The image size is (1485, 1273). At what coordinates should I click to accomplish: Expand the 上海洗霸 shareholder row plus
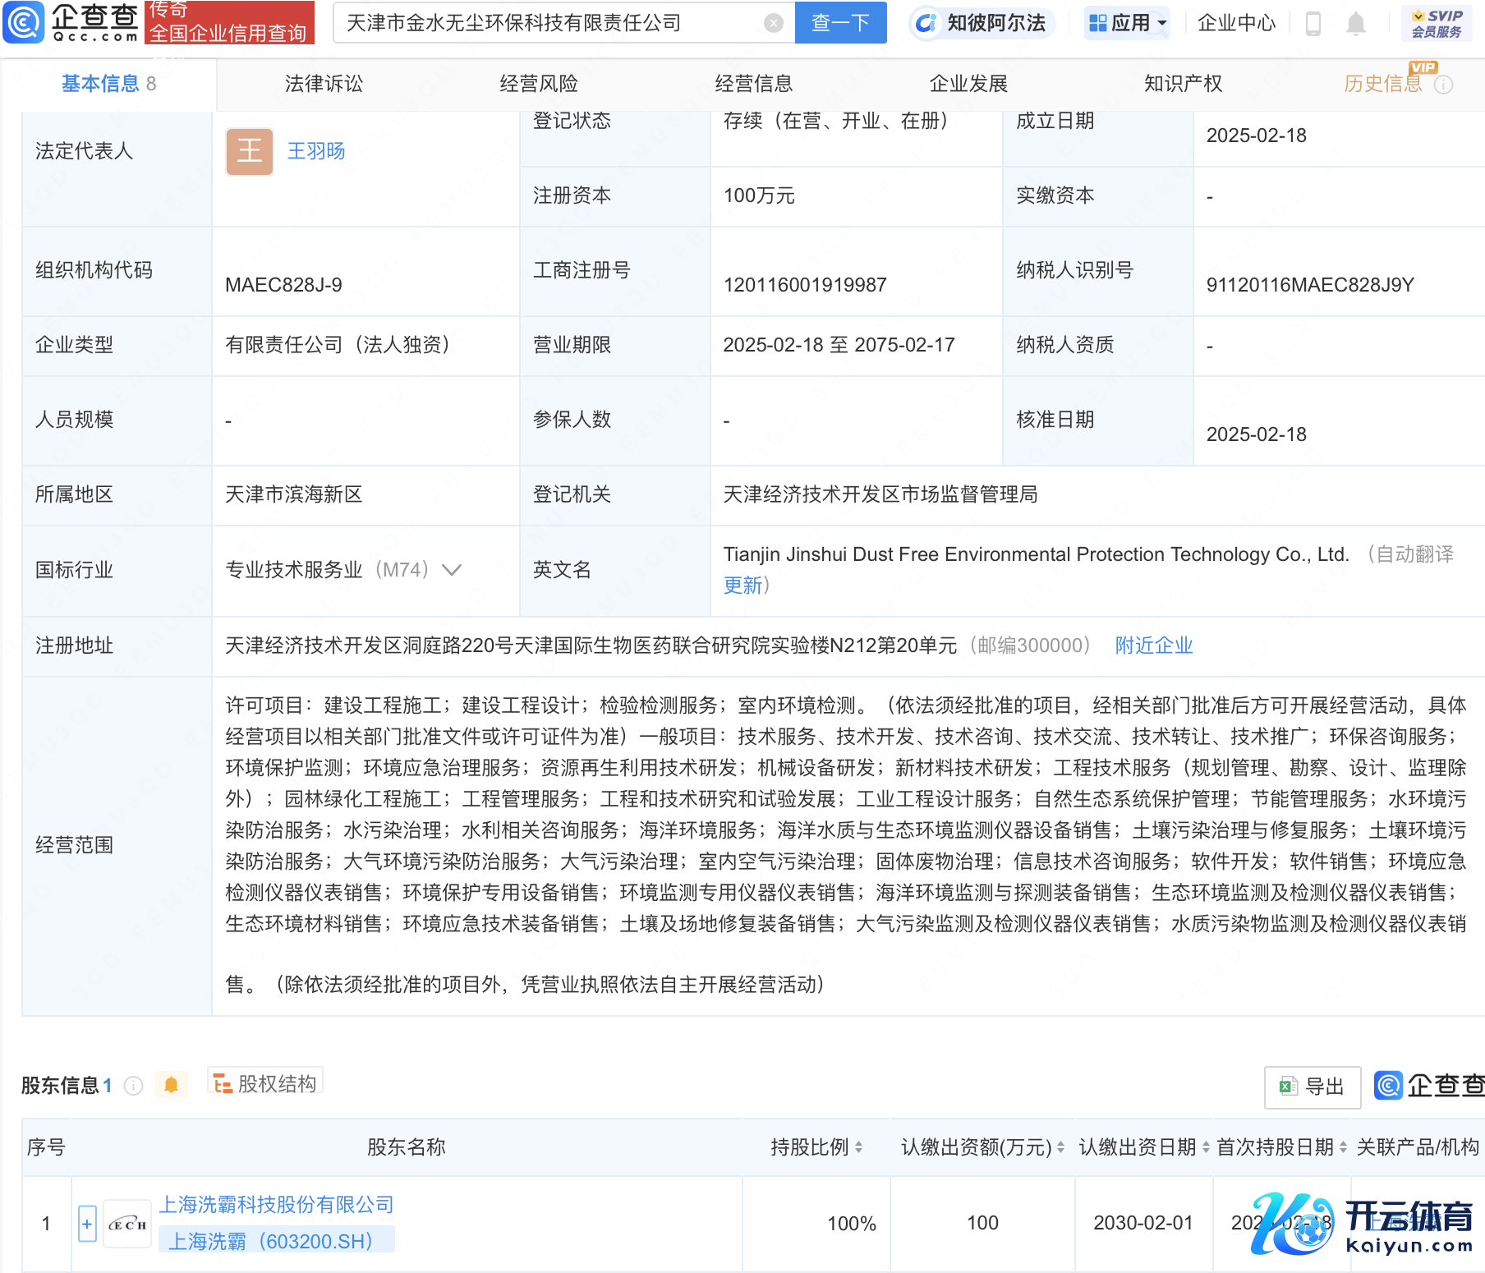click(x=87, y=1224)
